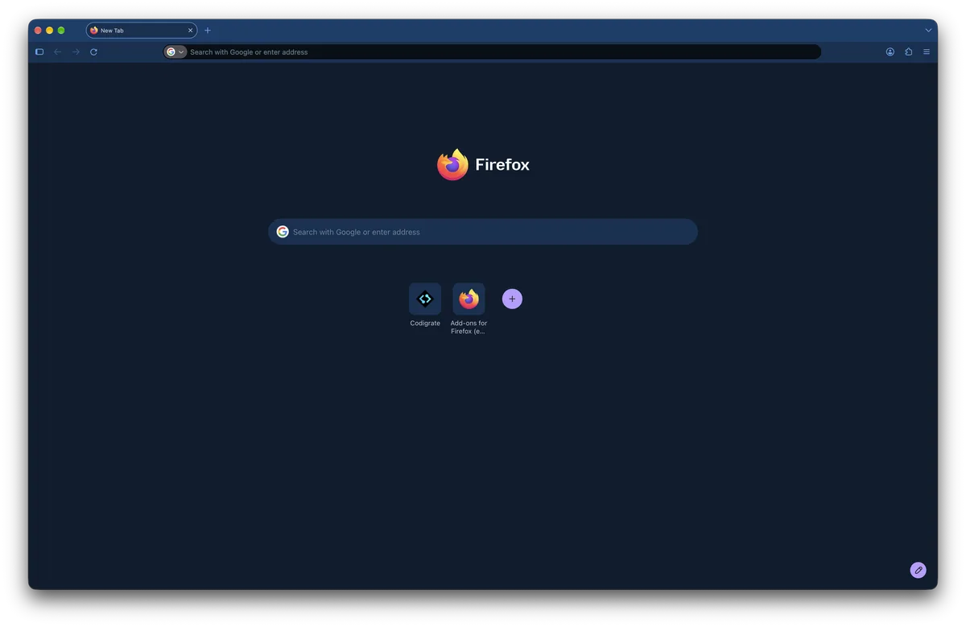Click the green maximize window button

point(61,31)
